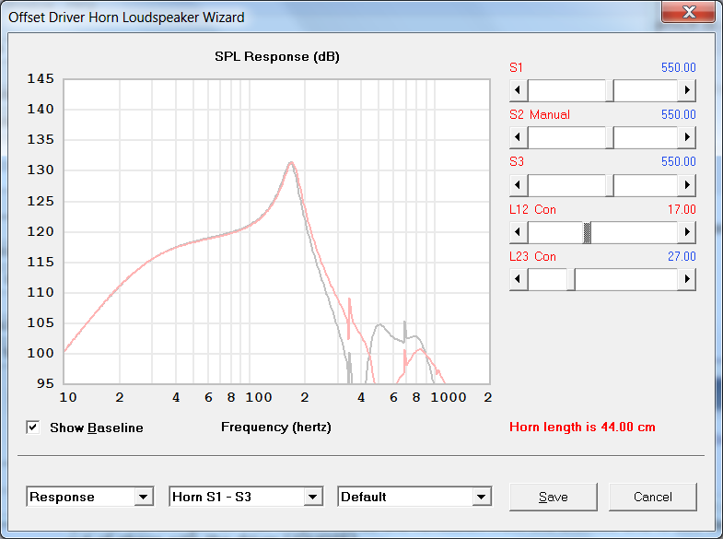Click the S1 slider right arrow
The height and width of the screenshot is (539, 723).
coord(686,90)
